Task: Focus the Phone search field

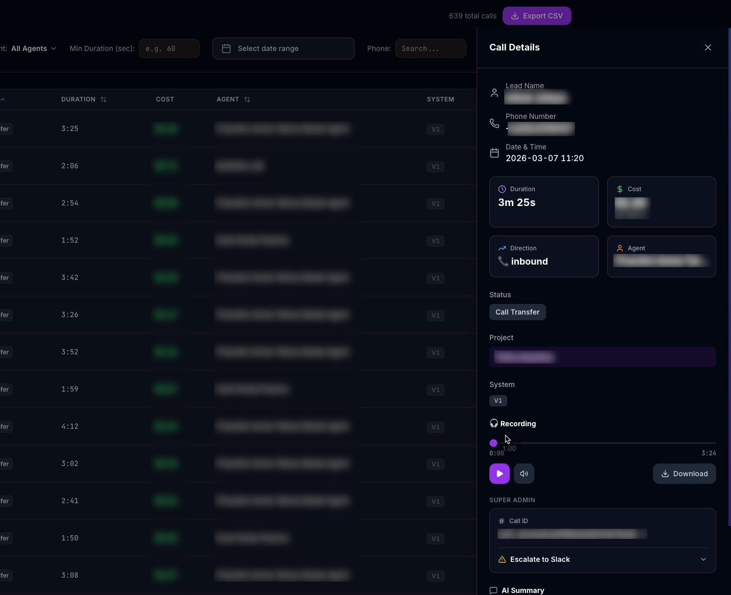Action: coord(431,48)
